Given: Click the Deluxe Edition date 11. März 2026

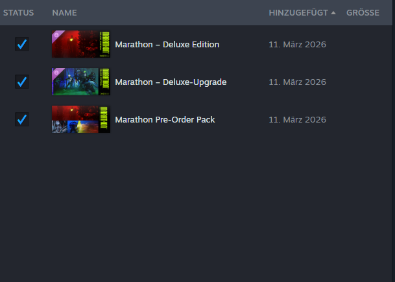Looking at the screenshot, I should point(297,44).
